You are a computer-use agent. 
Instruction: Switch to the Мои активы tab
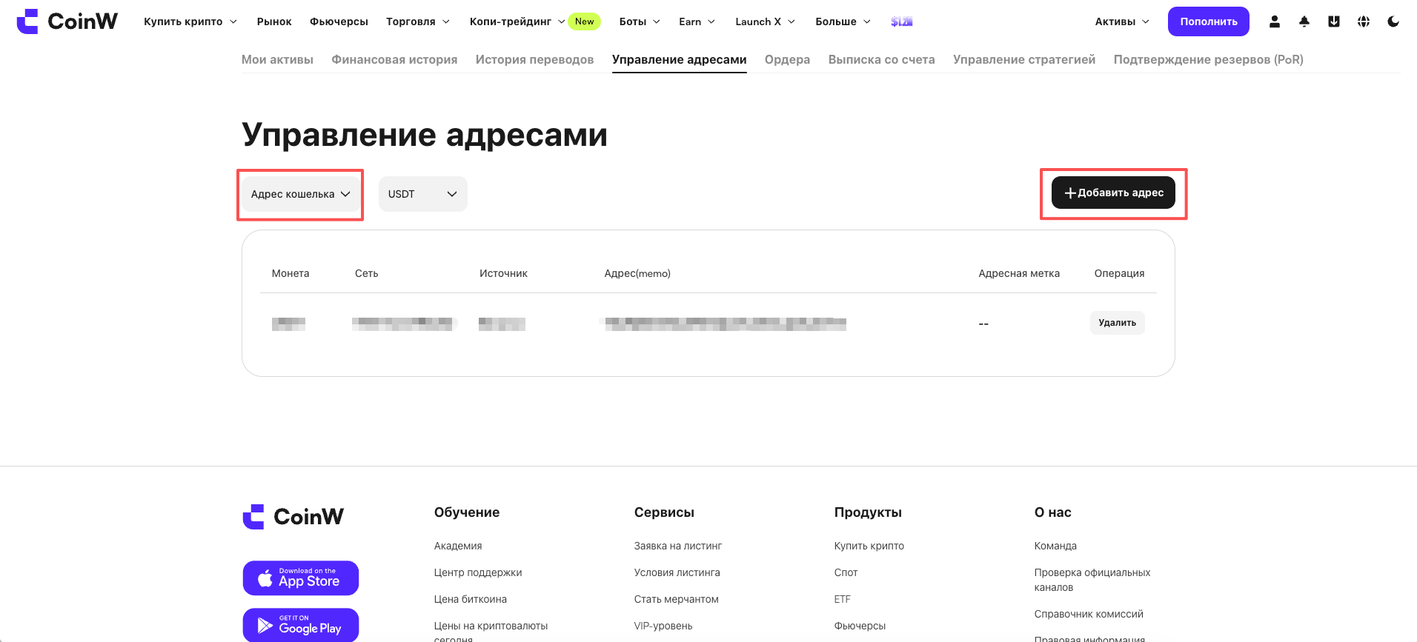(277, 59)
